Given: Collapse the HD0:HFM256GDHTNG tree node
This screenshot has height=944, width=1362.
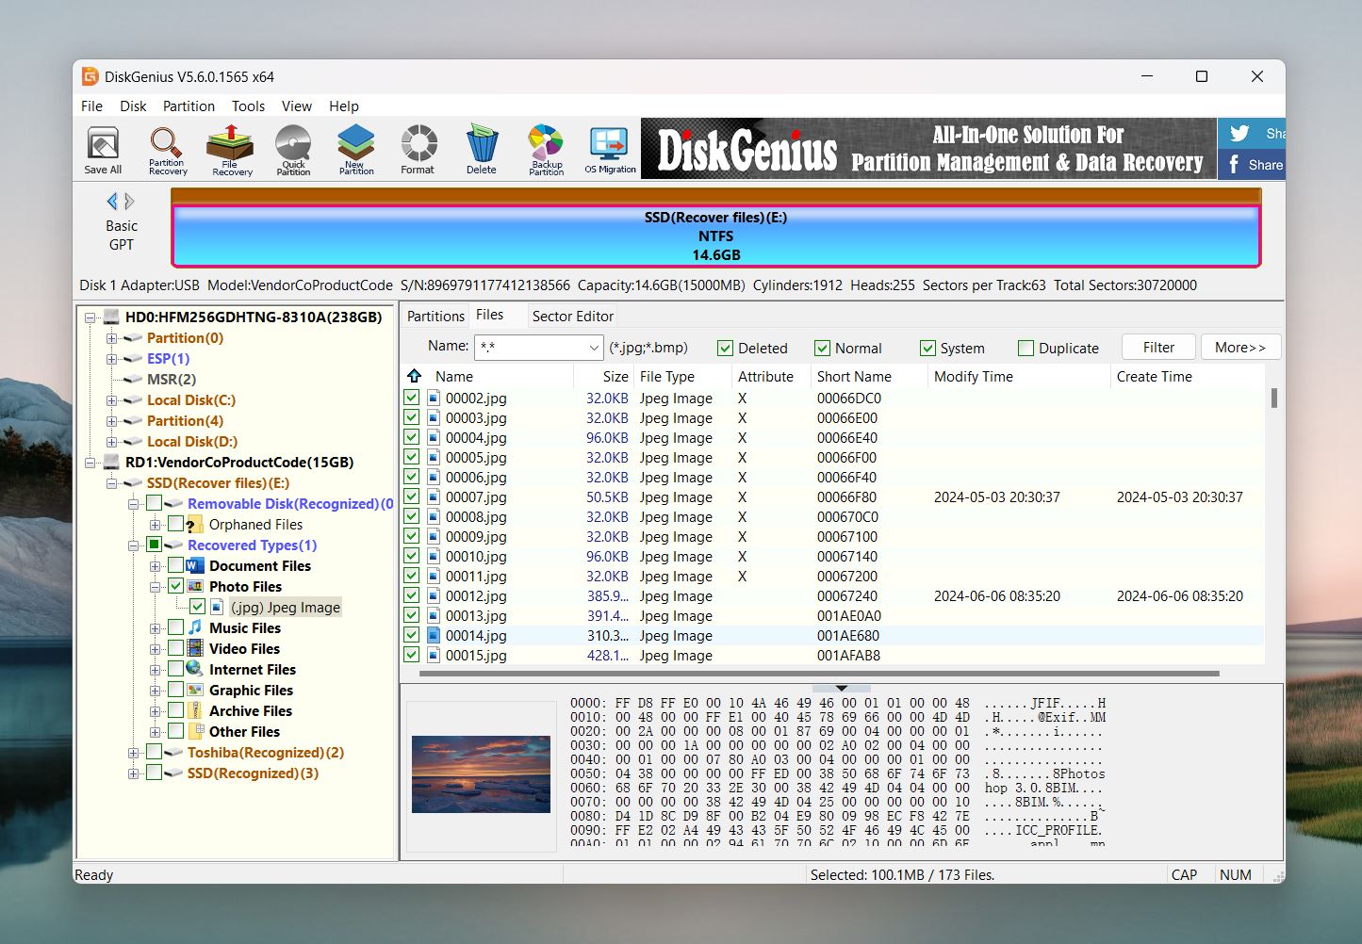Looking at the screenshot, I should coord(90,317).
